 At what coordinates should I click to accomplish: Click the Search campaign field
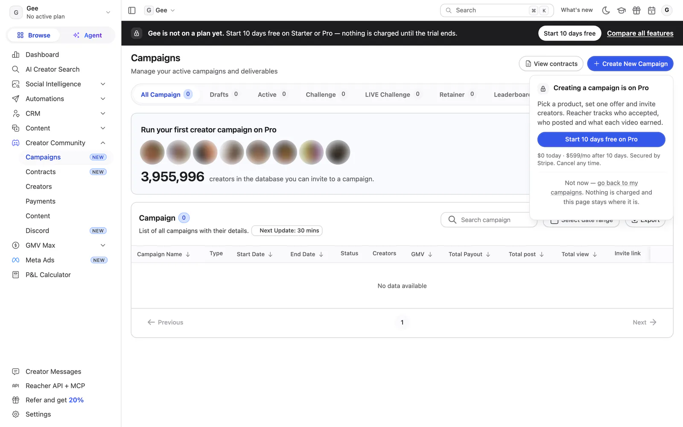pyautogui.click(x=489, y=220)
